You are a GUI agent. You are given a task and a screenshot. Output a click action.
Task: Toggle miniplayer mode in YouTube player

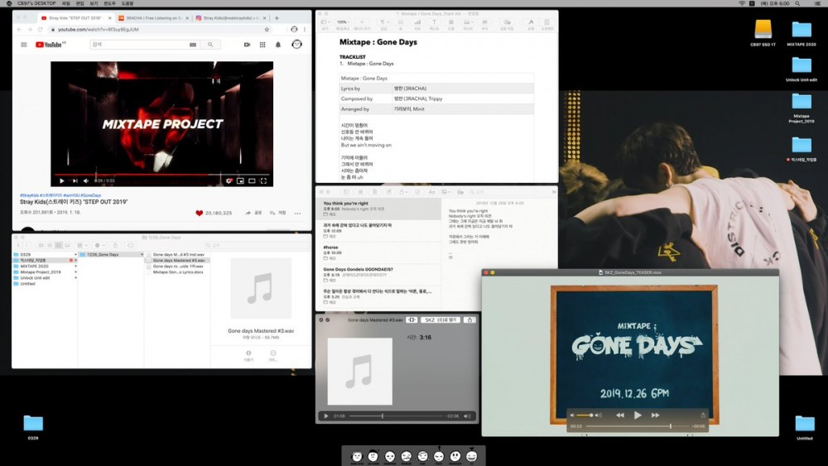(x=240, y=180)
